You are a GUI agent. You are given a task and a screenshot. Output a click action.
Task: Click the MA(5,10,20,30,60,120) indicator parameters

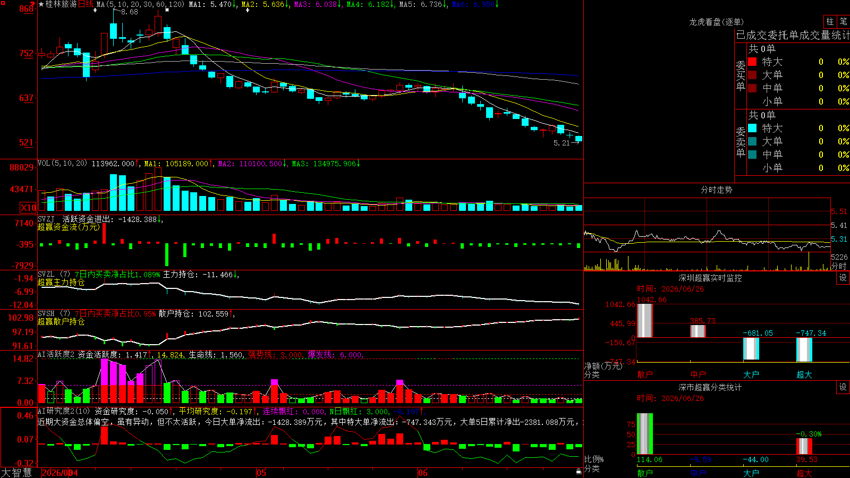click(x=140, y=4)
